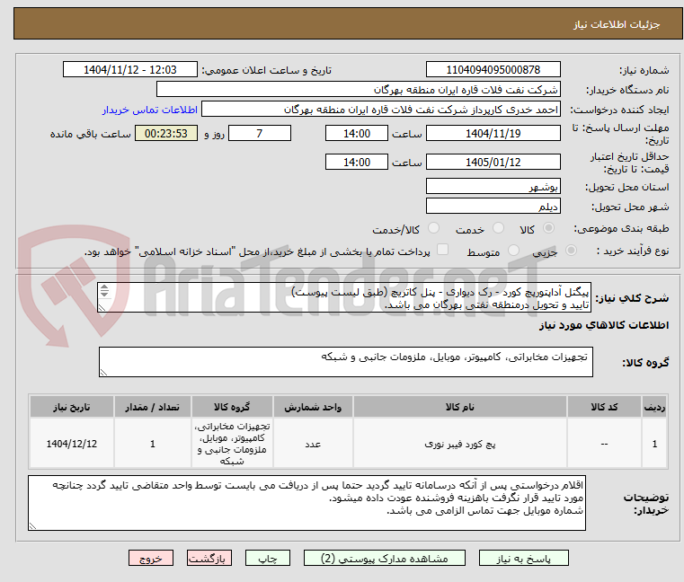Select the کالا/خدمت radio button

(x=433, y=228)
